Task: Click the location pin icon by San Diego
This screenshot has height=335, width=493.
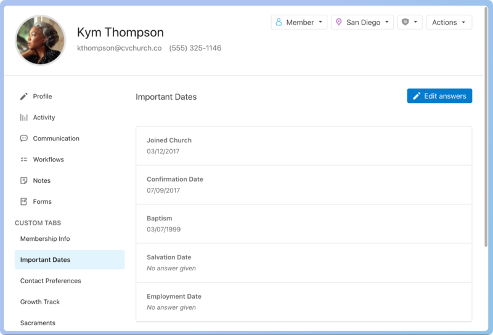Action: point(338,22)
